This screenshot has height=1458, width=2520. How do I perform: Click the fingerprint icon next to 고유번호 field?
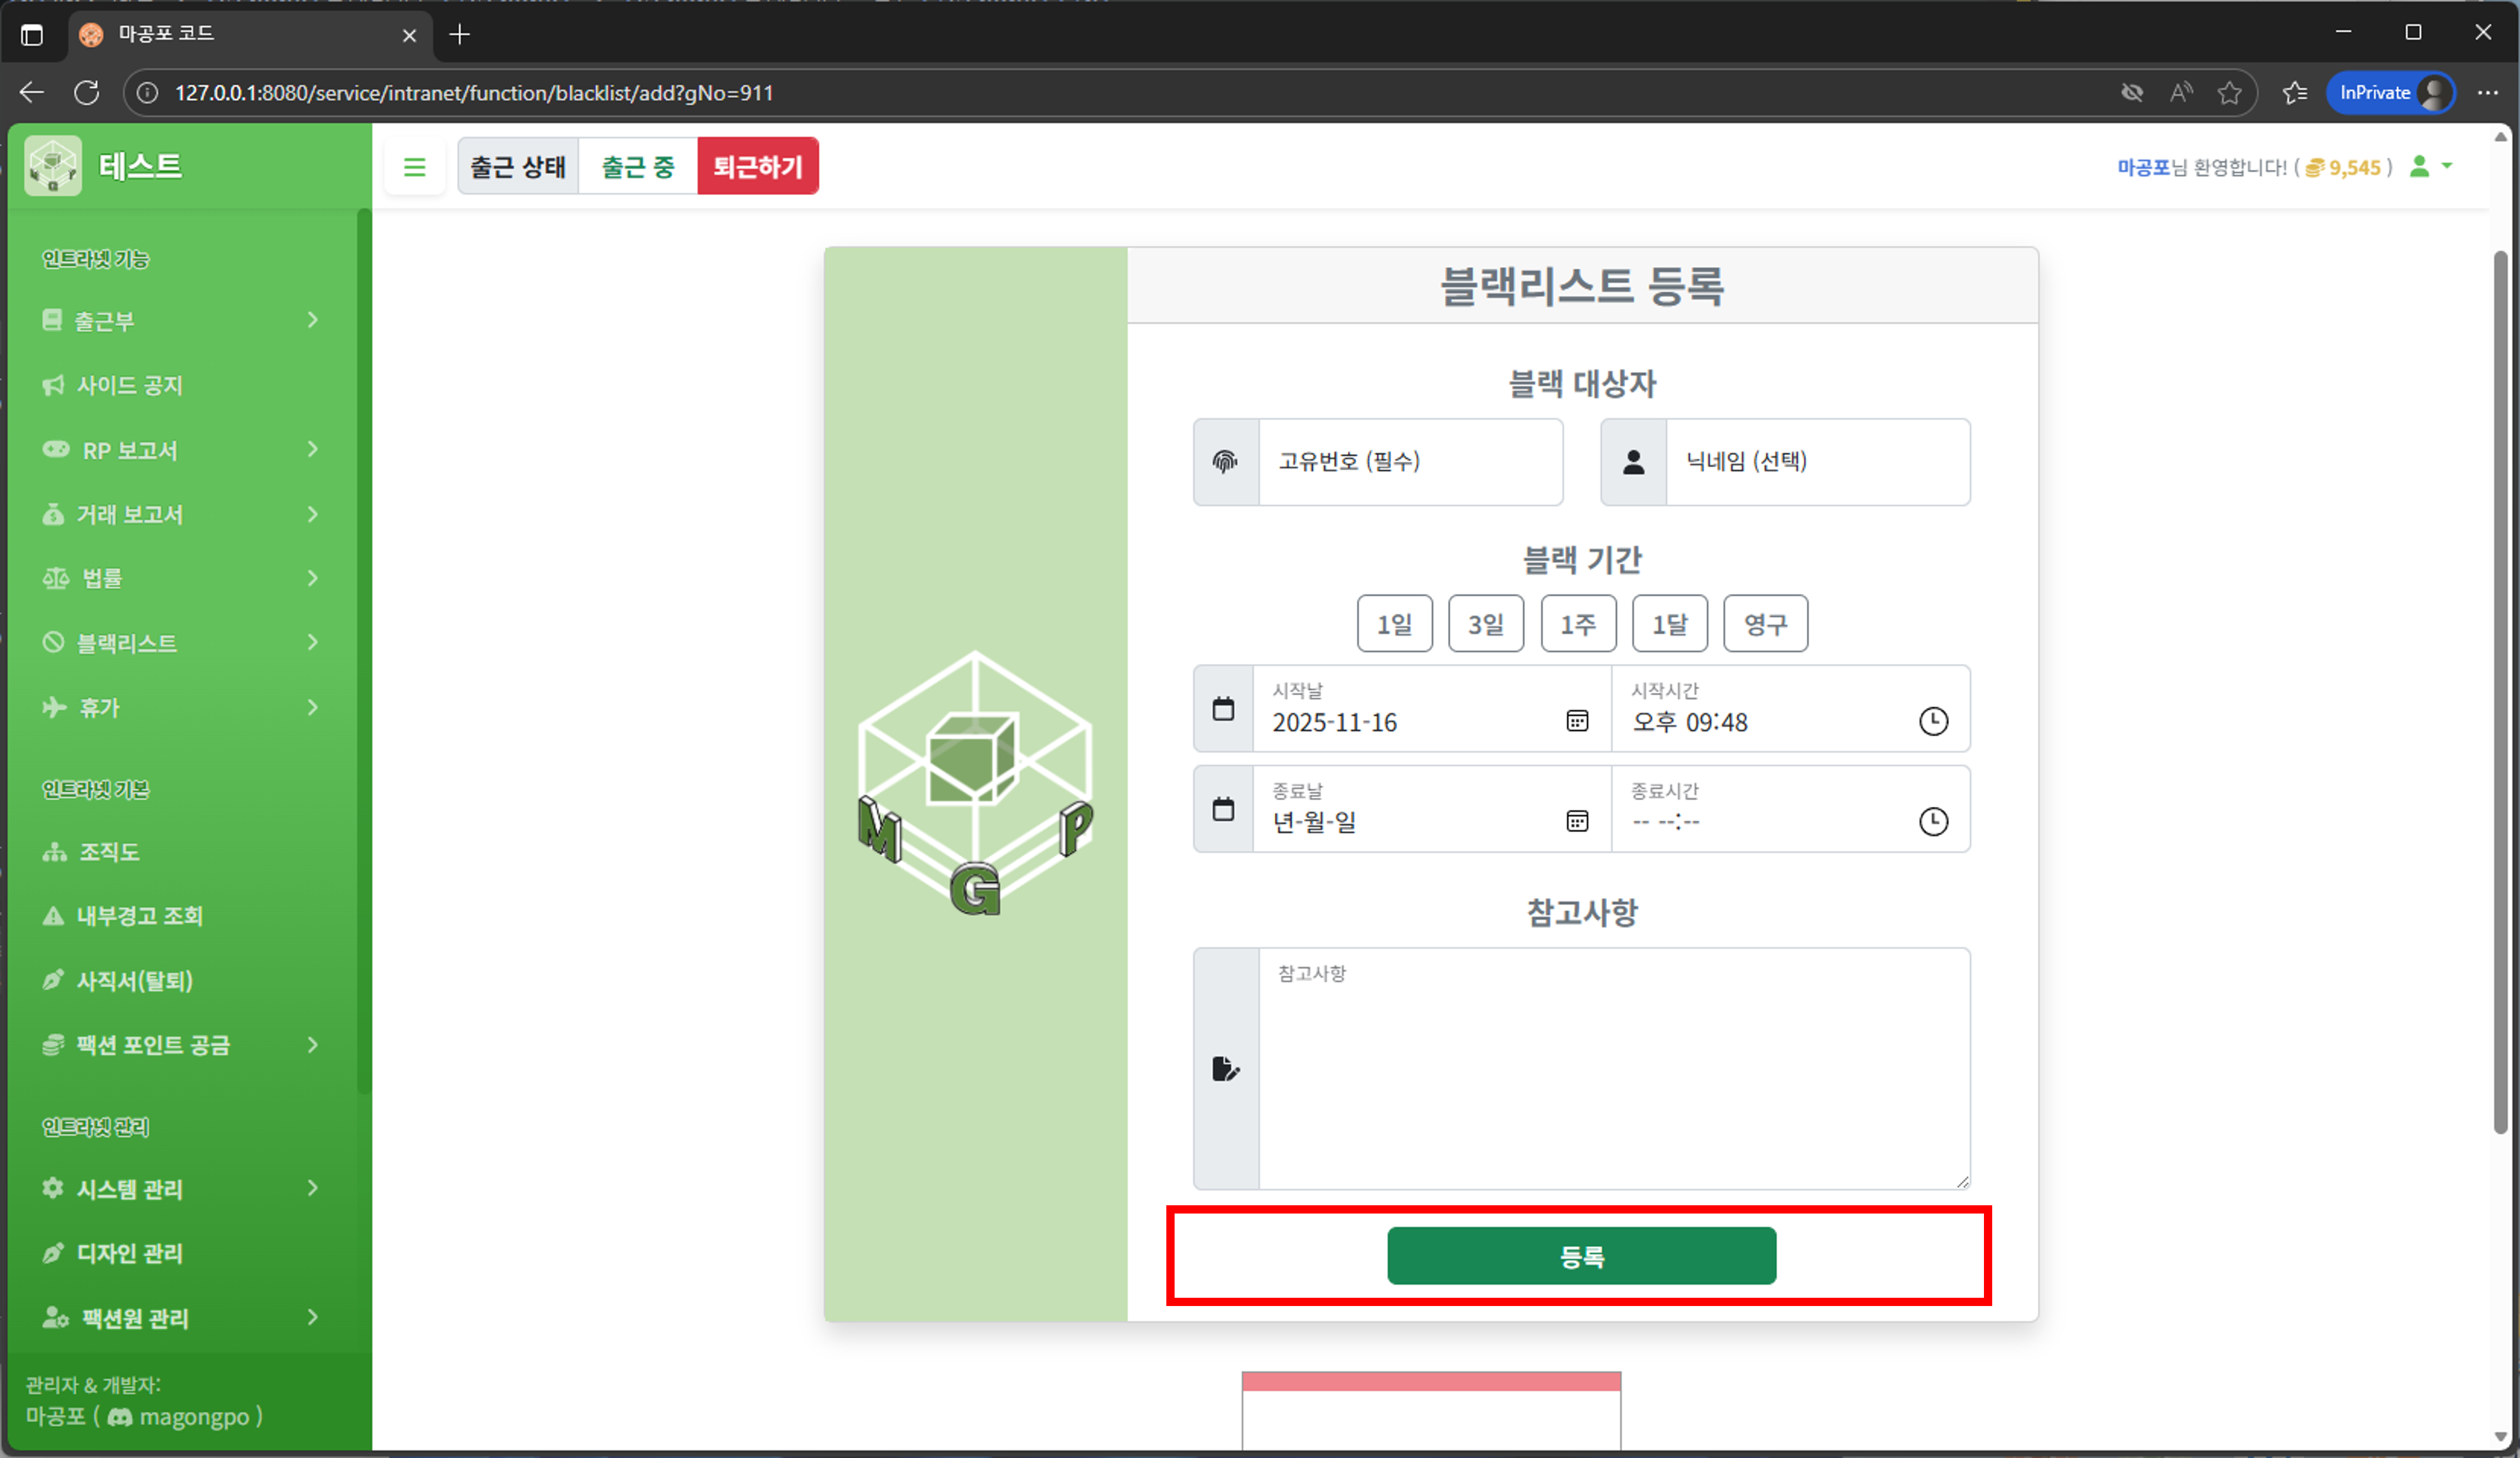[x=1225, y=462]
